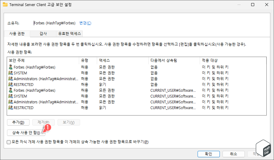Close the advanced security settings window
The image size is (274, 160).
pos(267,5)
